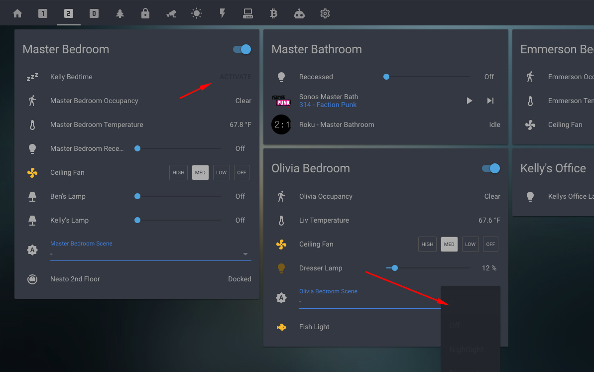Select Nightlight from the open menu

coord(467,349)
